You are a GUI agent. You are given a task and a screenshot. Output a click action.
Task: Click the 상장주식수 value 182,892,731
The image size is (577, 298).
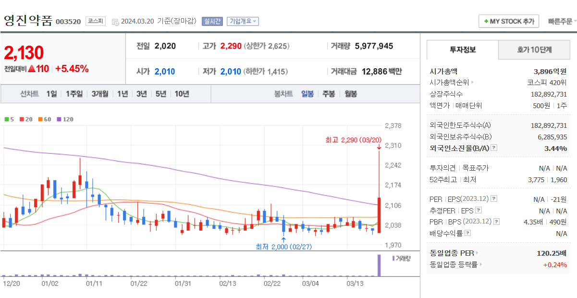(549, 94)
